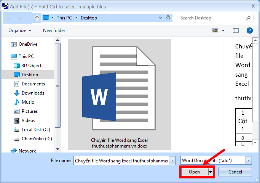Open Help with the question mark icon

pyautogui.click(x=250, y=30)
